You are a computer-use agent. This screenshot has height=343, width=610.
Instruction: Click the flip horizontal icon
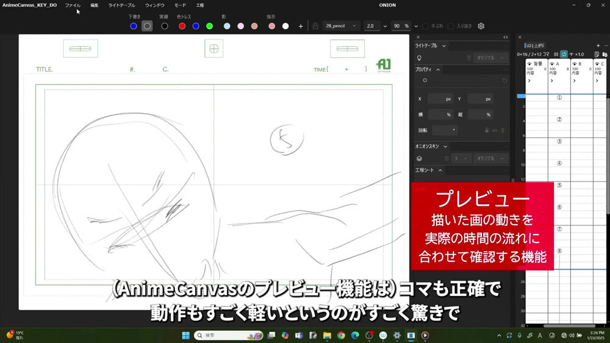click(495, 130)
